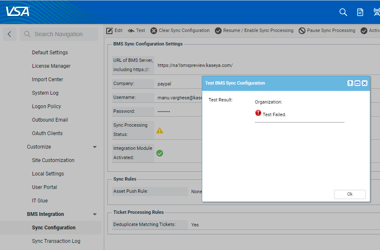Open Default Settings in the navigation
This screenshot has height=250, width=380.
click(x=50, y=53)
